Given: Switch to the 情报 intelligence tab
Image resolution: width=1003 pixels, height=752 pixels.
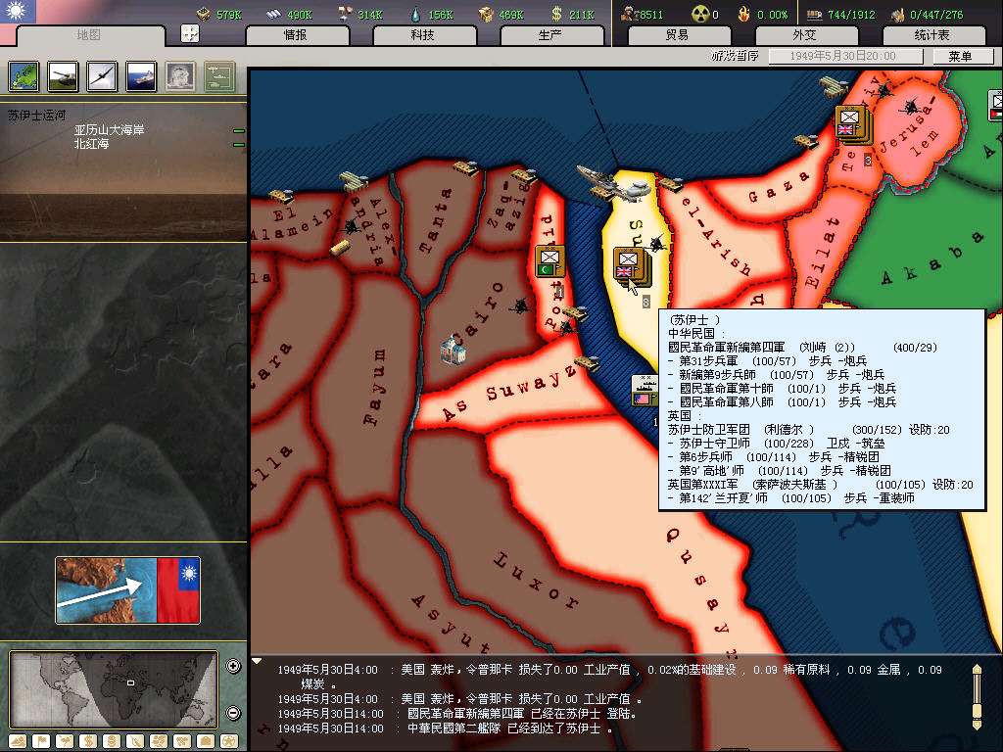Looking at the screenshot, I should [x=296, y=35].
